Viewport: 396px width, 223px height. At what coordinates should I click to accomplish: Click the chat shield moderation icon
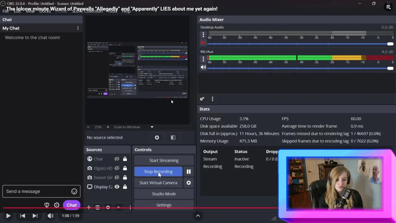[x=47, y=205]
